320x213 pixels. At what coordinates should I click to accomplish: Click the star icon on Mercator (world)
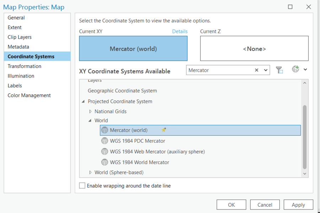(x=164, y=130)
